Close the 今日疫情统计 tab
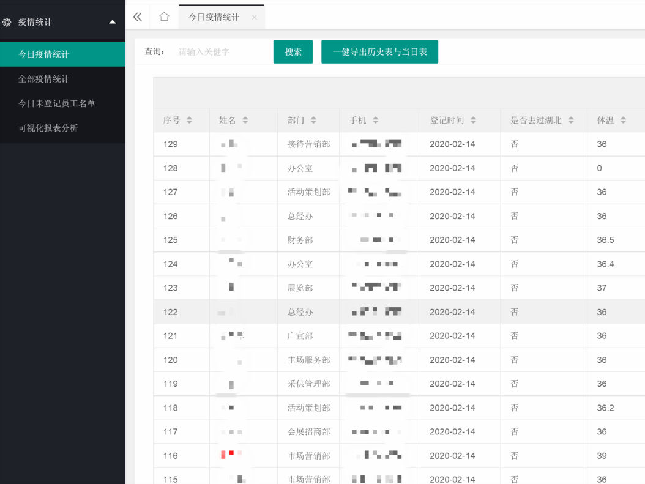Viewport: 645px width, 484px height. pos(254,17)
